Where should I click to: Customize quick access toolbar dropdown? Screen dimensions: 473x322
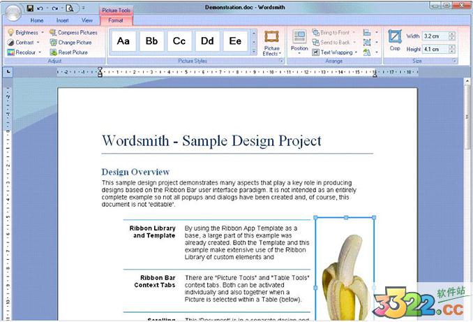(83, 8)
